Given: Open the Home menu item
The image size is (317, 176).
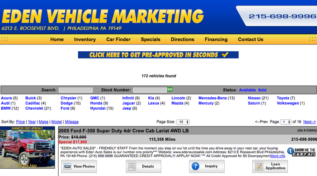Looking at the screenshot, I should click(57, 39).
